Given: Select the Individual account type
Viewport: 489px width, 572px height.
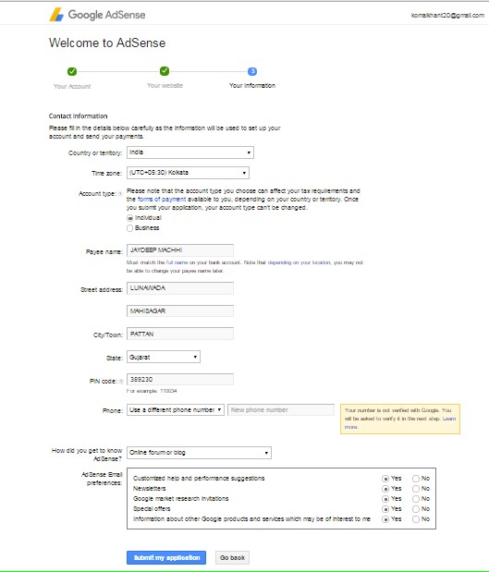Looking at the screenshot, I should [x=129, y=218].
